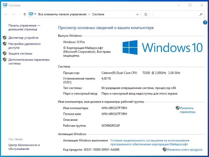Click Активация Windows выполнена text
The height and width of the screenshot is (157, 209).
tap(85, 140)
